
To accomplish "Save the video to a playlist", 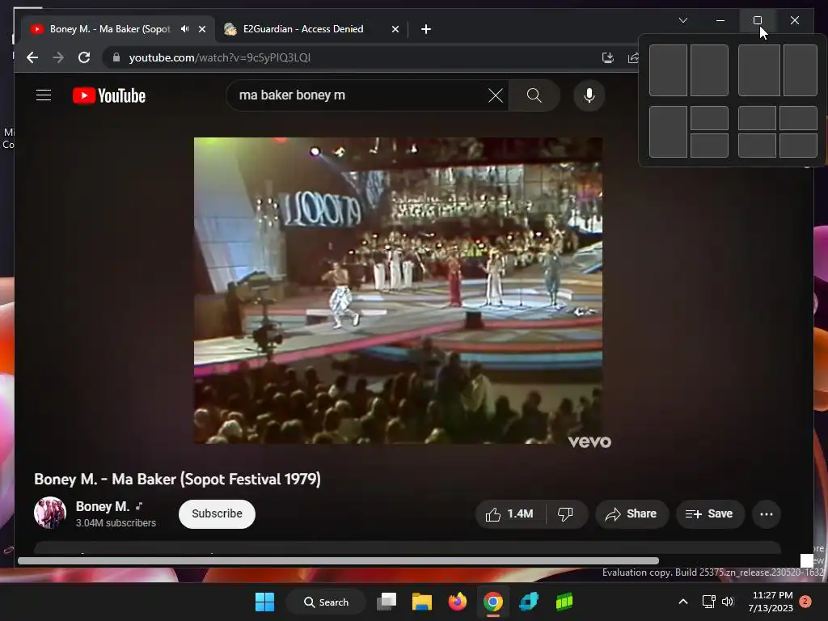I will click(710, 513).
